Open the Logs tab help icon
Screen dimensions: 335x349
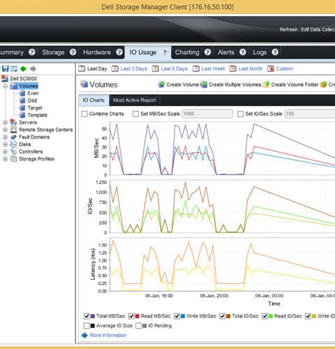pyautogui.click(x=275, y=52)
